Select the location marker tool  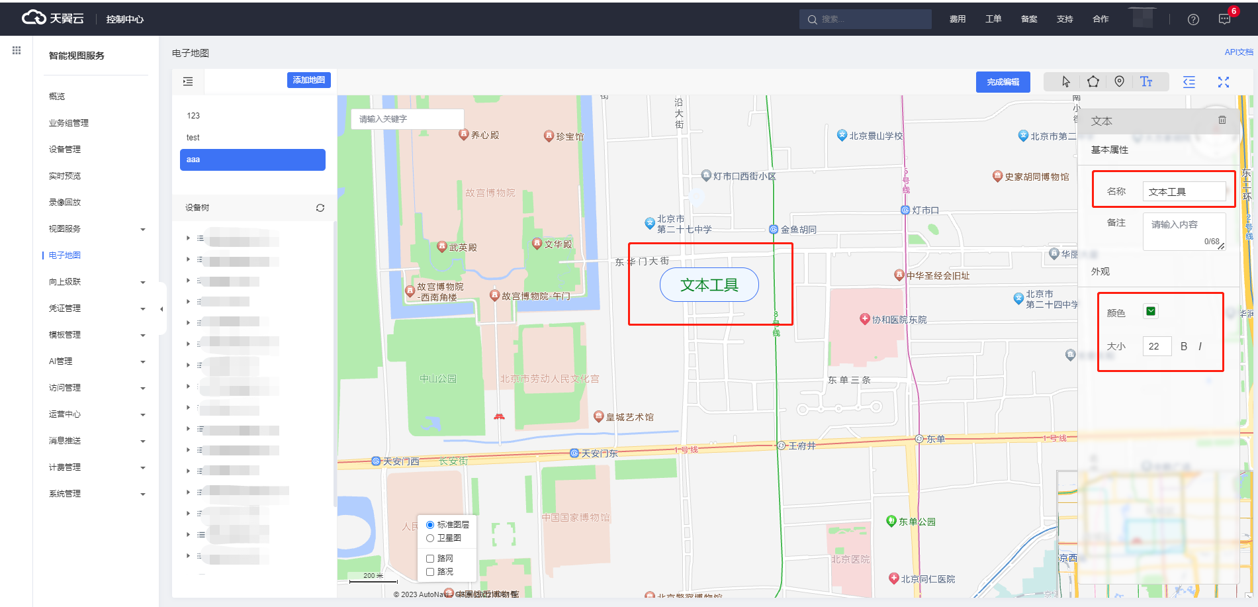click(x=1119, y=81)
